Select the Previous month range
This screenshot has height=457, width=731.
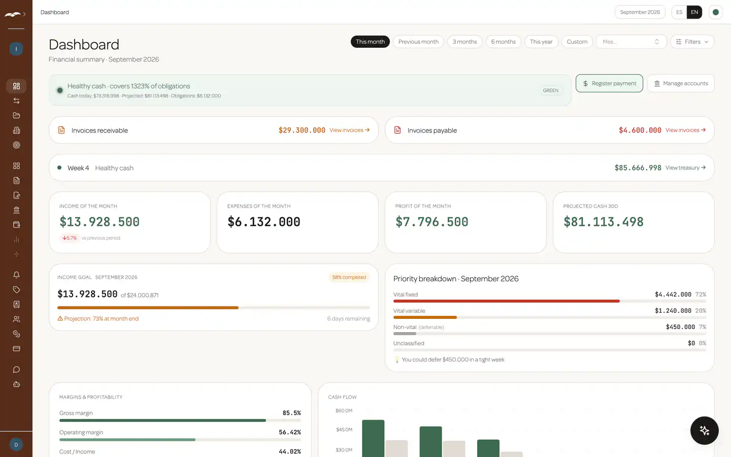click(418, 42)
